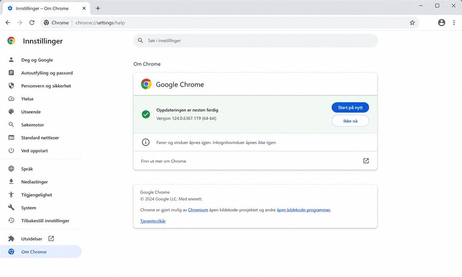Click the download arrow icon beside Nedlastinger
Viewport: 462px width, 277px height.
[11, 182]
